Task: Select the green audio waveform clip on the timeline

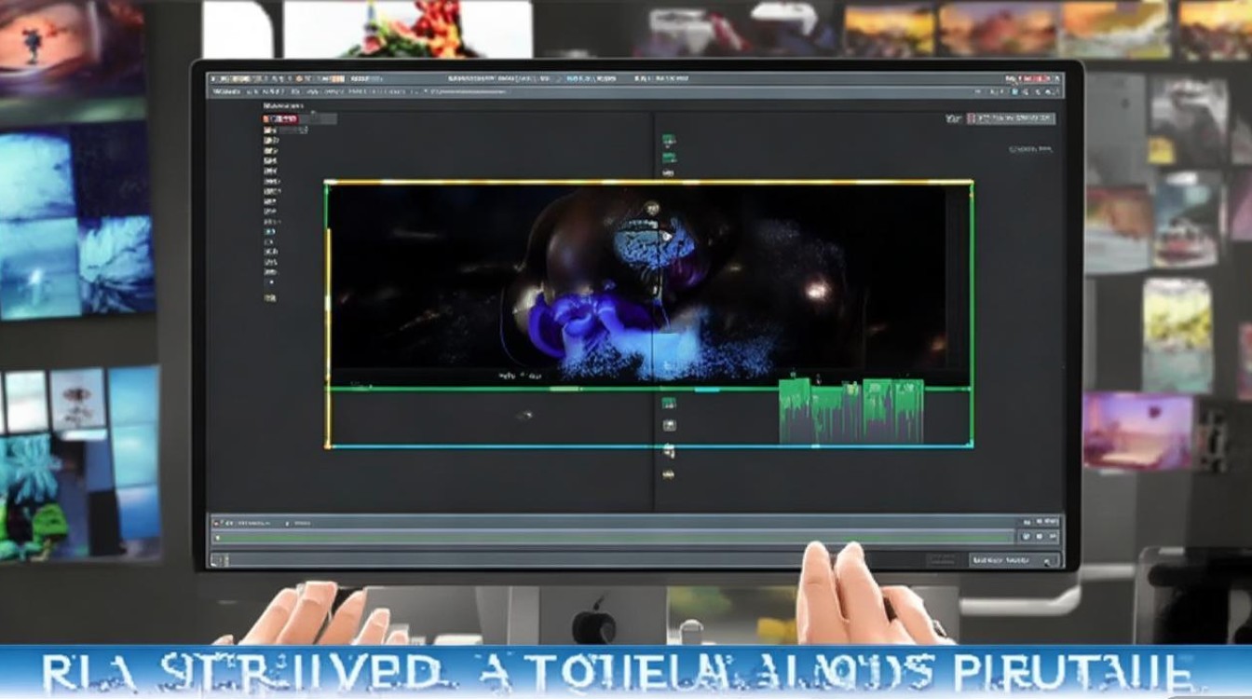Action: tap(851, 411)
